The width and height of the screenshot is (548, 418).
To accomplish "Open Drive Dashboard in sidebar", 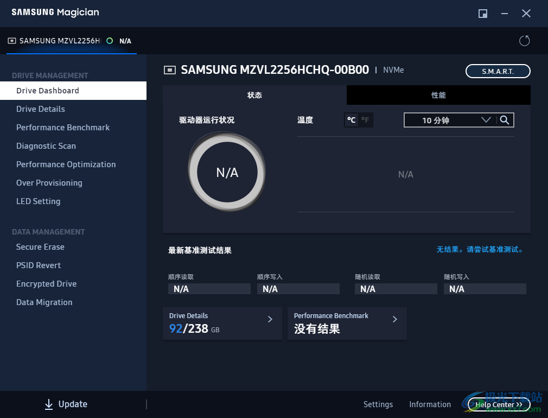I will click(73, 91).
